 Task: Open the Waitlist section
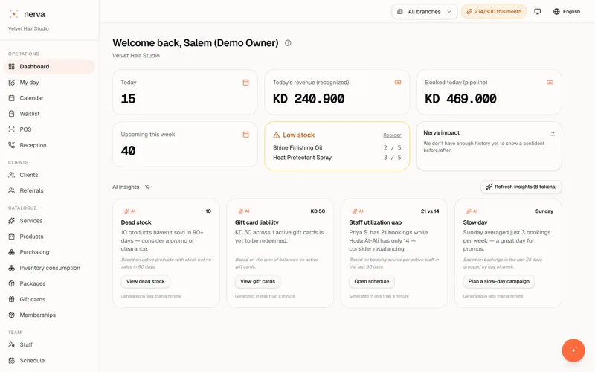coord(49,114)
